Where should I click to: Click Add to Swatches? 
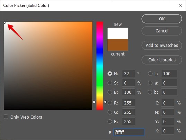[162, 45]
